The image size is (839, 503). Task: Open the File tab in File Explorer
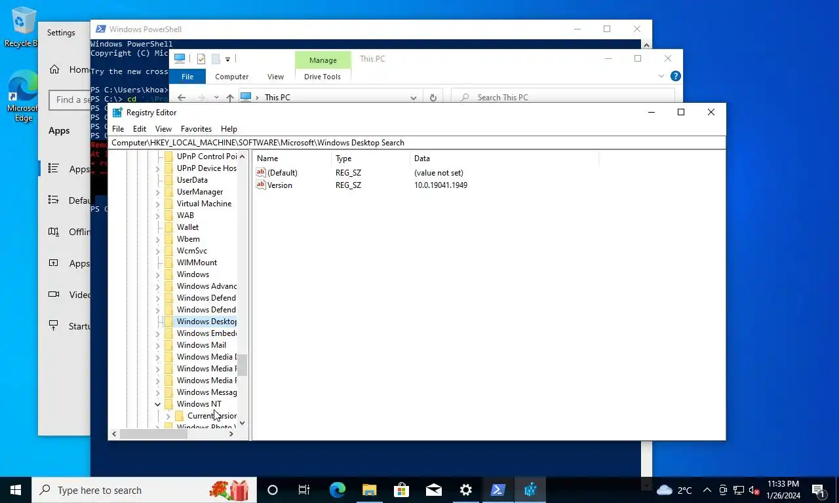(187, 77)
